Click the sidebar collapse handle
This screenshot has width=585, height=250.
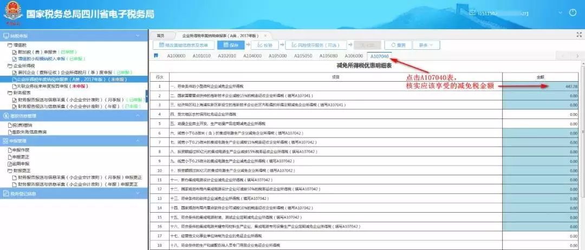click(147, 96)
